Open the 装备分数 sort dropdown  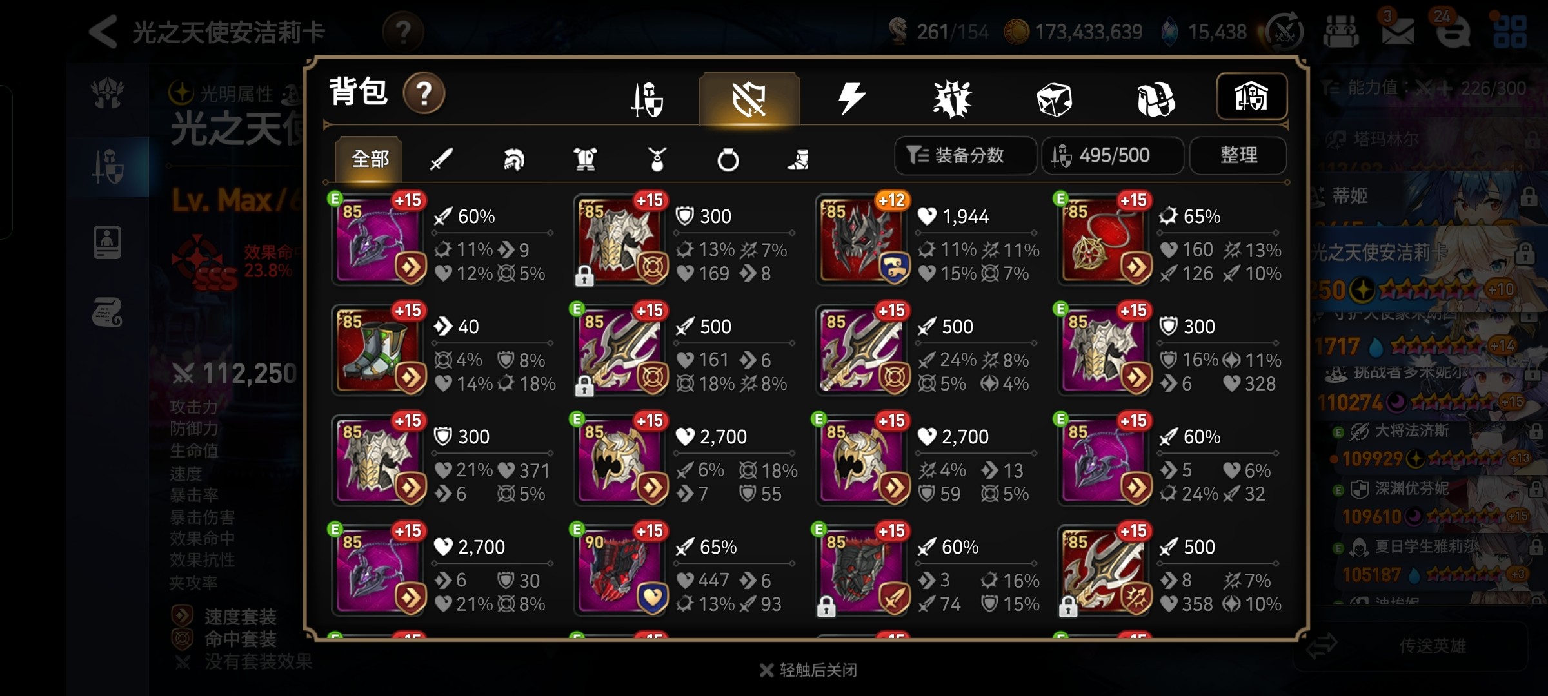click(x=965, y=155)
